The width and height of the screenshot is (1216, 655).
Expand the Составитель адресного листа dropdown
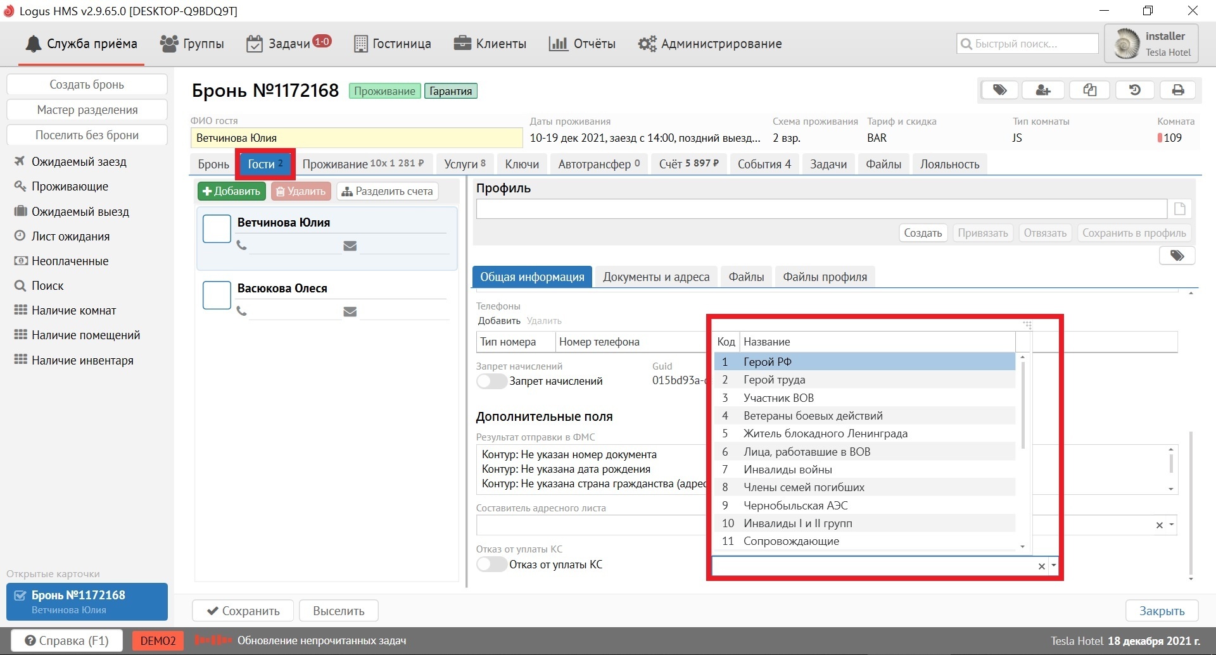(1172, 525)
